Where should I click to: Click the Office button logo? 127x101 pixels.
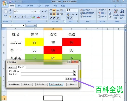click(4, 3)
